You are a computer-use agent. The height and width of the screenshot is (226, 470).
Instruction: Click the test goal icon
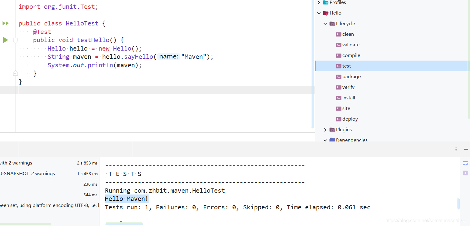coord(338,66)
